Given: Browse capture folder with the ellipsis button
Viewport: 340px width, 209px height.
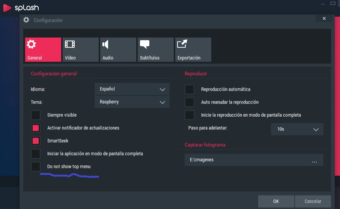Looking at the screenshot, I should point(314,160).
